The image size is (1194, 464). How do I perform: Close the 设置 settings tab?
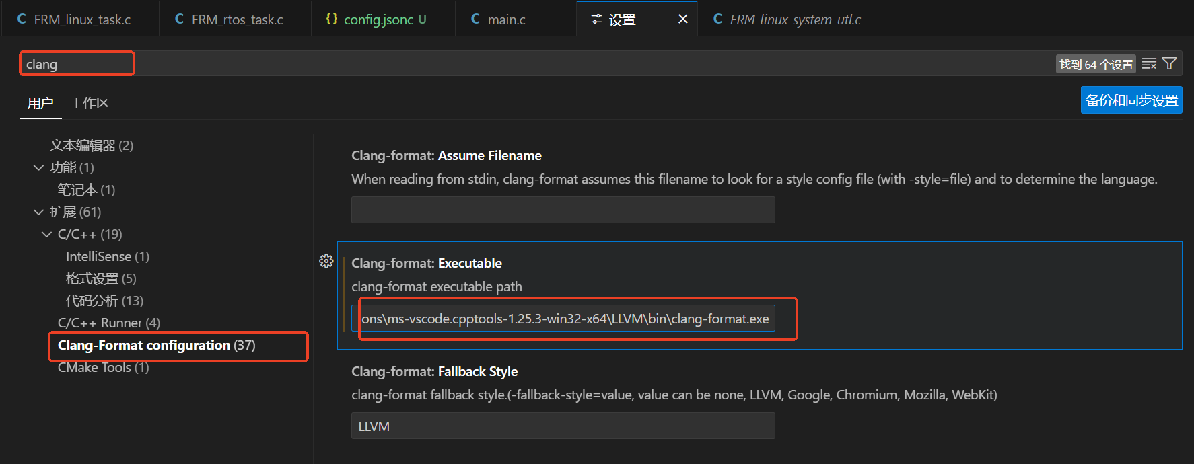pyautogui.click(x=682, y=19)
